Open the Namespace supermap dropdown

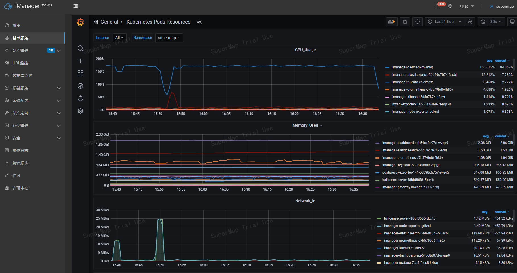coord(169,38)
